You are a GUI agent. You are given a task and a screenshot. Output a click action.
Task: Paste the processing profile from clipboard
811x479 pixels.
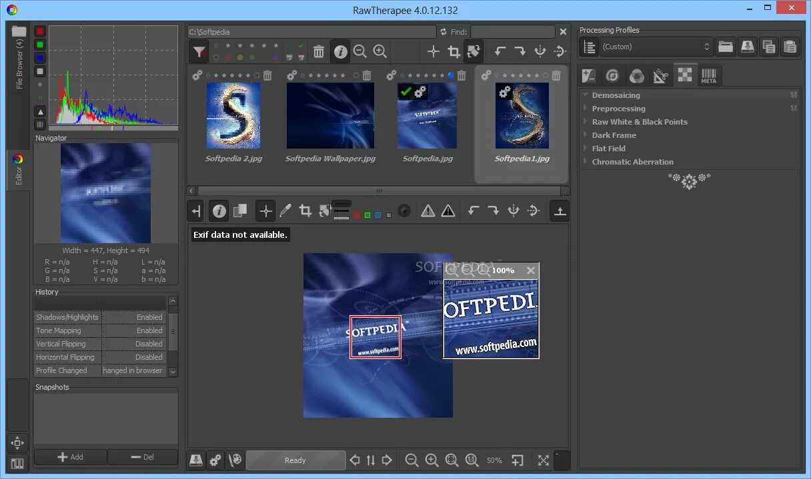click(x=790, y=47)
